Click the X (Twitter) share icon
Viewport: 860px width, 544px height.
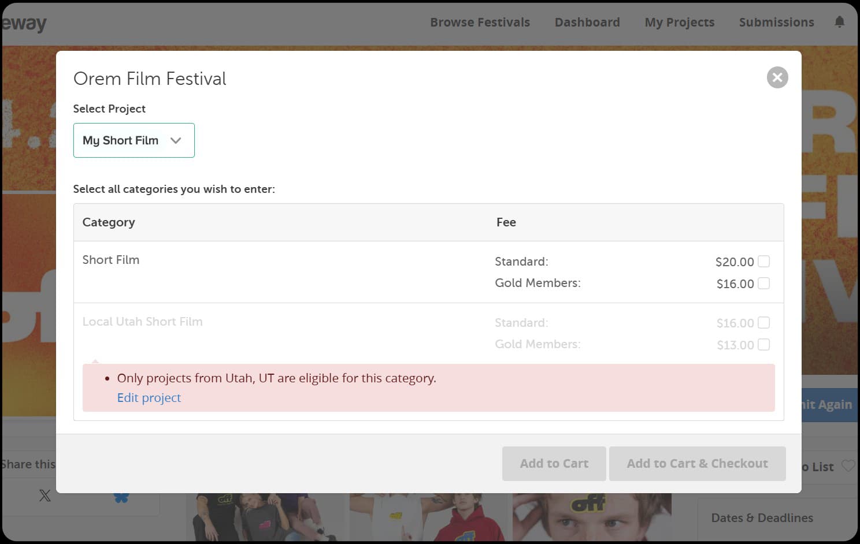45,495
